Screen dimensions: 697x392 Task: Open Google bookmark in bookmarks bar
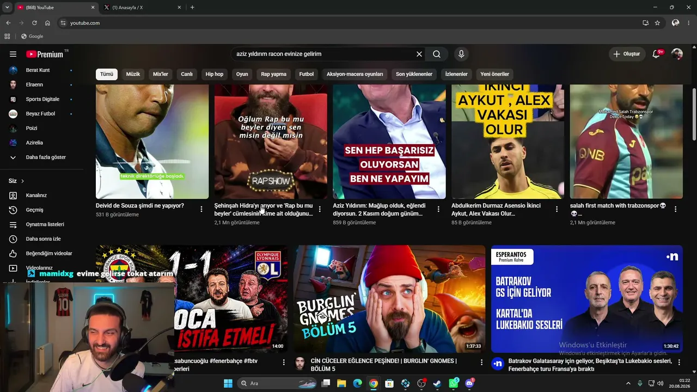pos(32,36)
